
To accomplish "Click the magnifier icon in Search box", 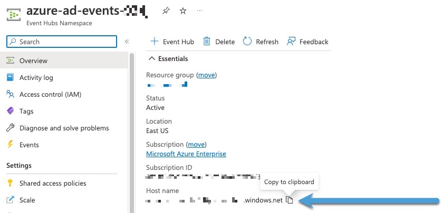I will [x=13, y=42].
